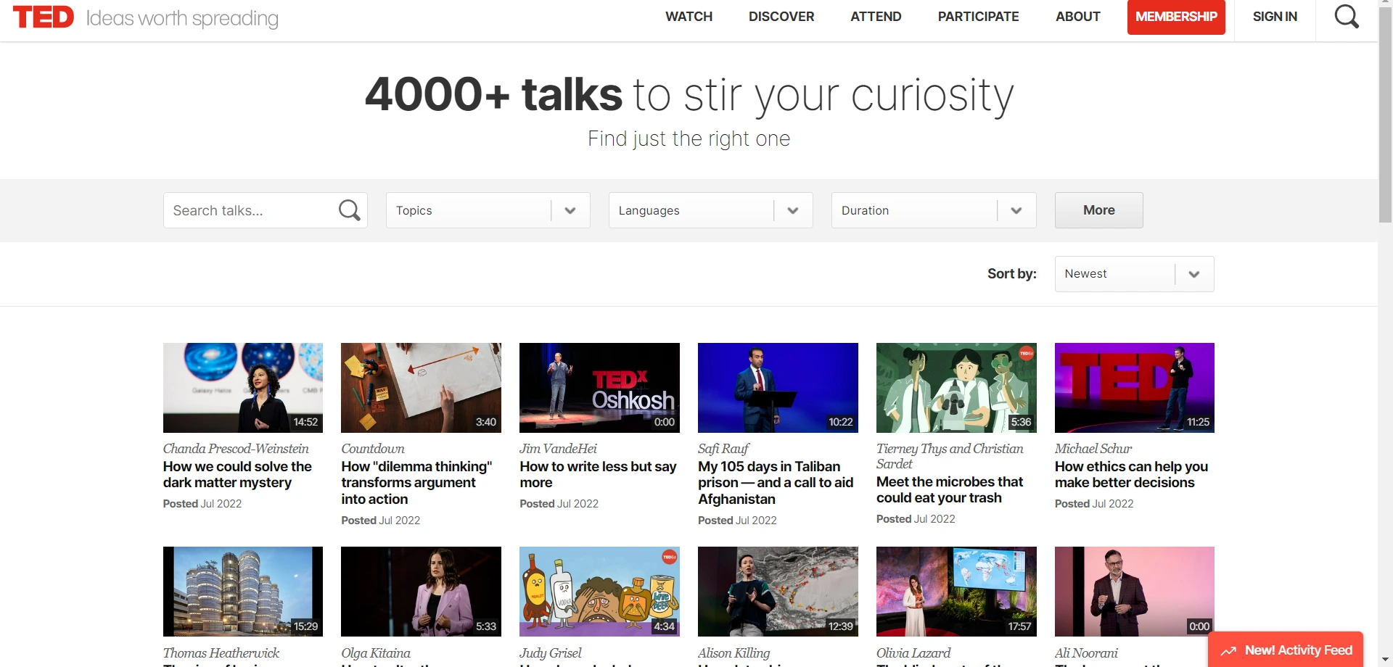Click title How dilemma thinking transforms argument into action
Screen dimensions: 1393x667
coord(416,483)
